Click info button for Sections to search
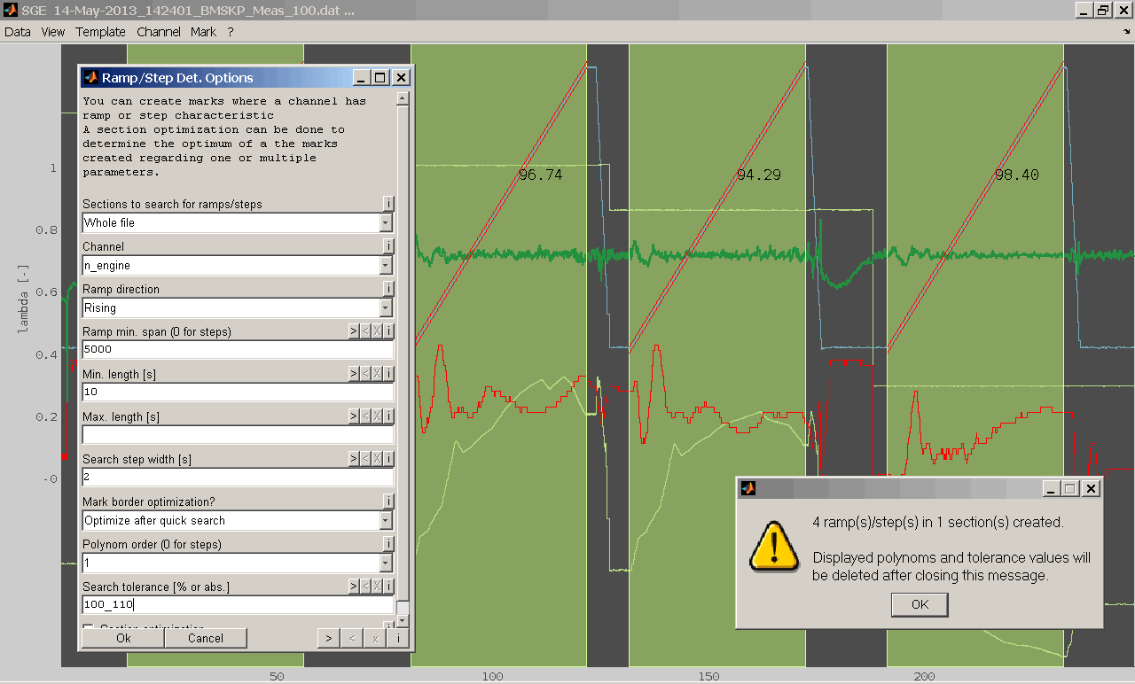This screenshot has width=1135, height=684. click(x=388, y=204)
